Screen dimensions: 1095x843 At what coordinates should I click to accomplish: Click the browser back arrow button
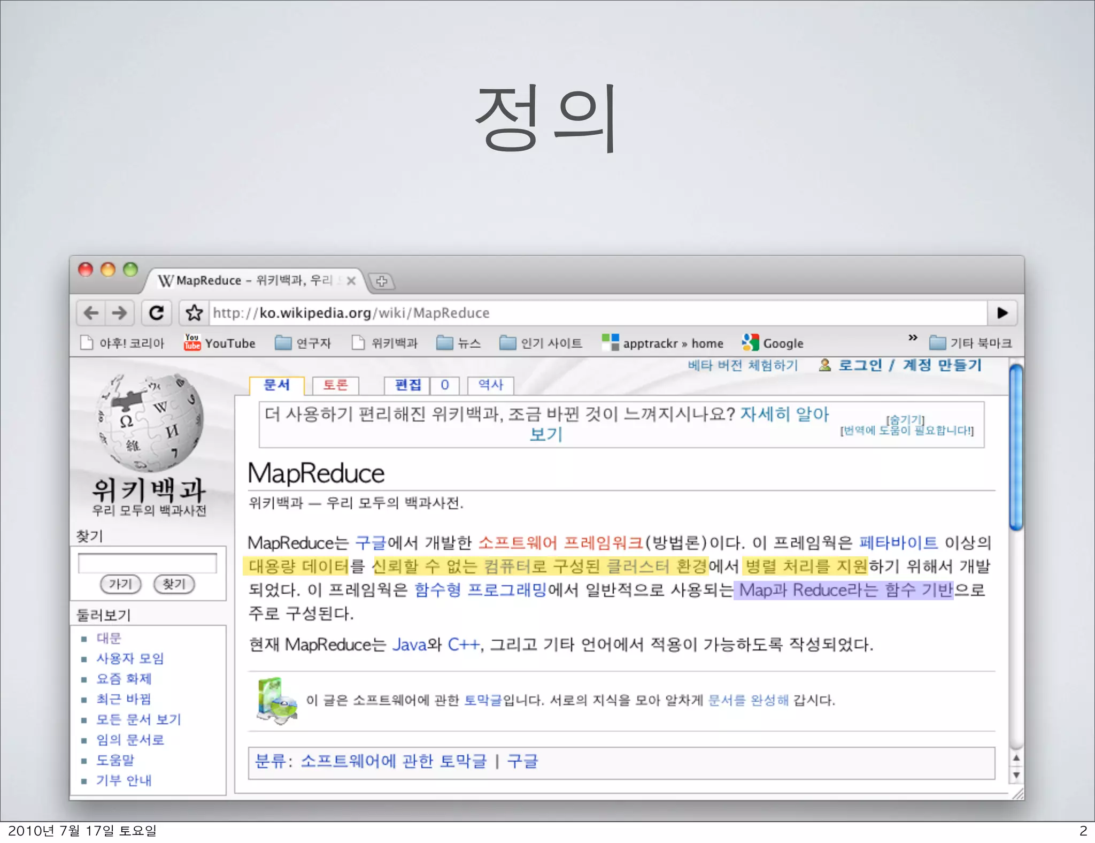coord(91,312)
